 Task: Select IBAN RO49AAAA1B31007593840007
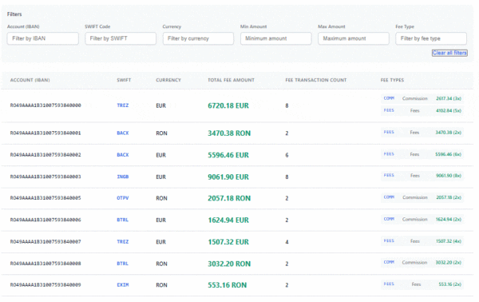tap(46, 242)
